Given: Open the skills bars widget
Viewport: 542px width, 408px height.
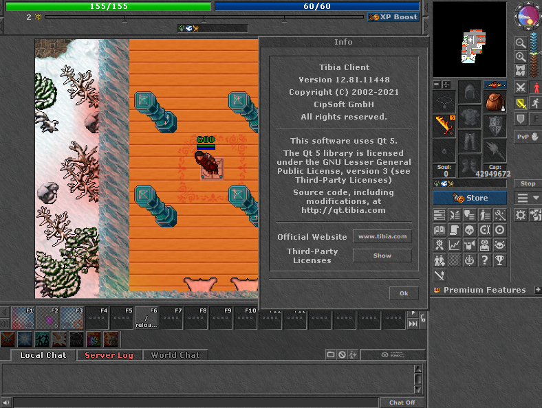Looking at the screenshot, I should point(440,216).
